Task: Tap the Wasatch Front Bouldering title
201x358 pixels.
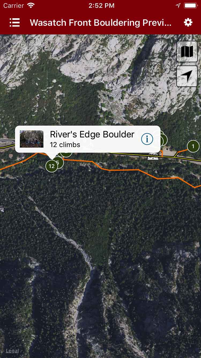Action: pos(100,23)
